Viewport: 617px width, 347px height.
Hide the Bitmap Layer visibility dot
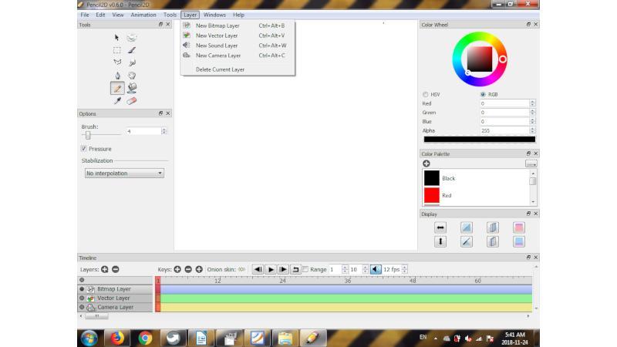coord(82,289)
